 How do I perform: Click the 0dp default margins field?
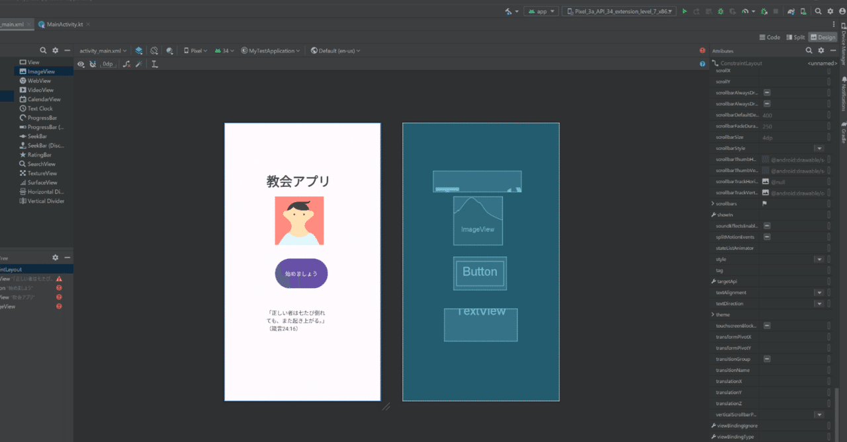[108, 64]
